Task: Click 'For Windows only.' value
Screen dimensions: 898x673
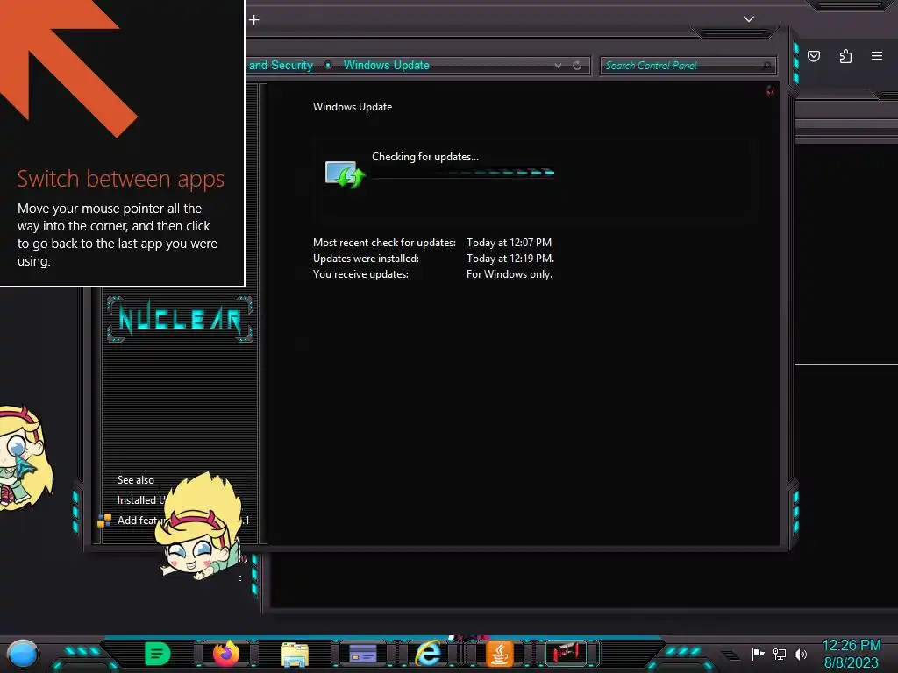Action: (510, 274)
